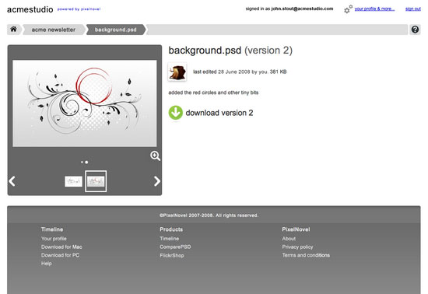Image resolution: width=428 pixels, height=294 pixels.
Task: Open Help footer link
Action: (x=47, y=264)
